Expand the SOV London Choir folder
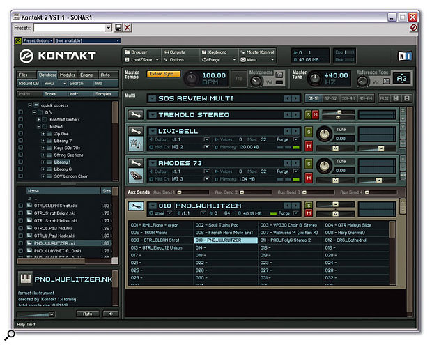Viewport: 432px width, 345px height. [43, 176]
